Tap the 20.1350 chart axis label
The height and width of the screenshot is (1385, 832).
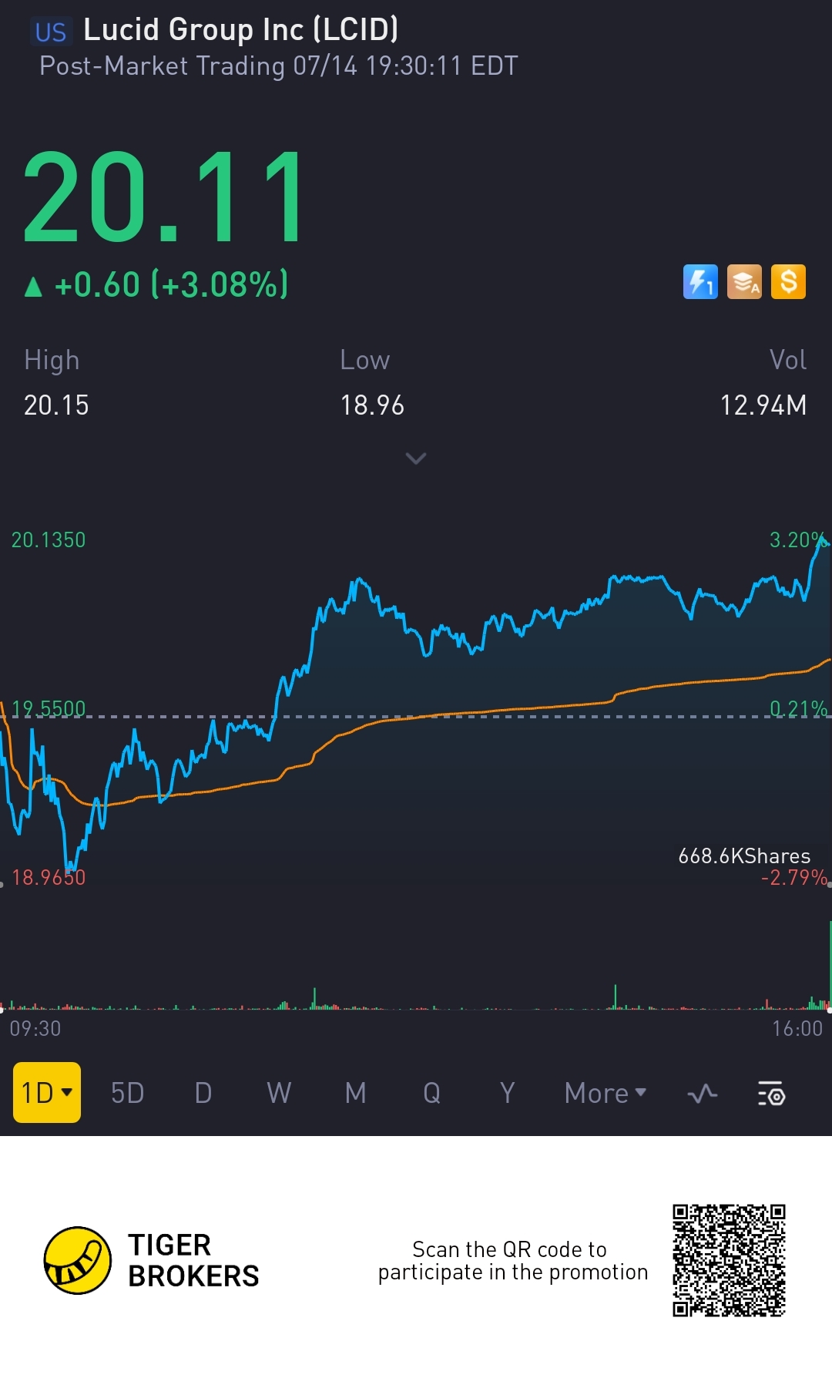(x=49, y=540)
